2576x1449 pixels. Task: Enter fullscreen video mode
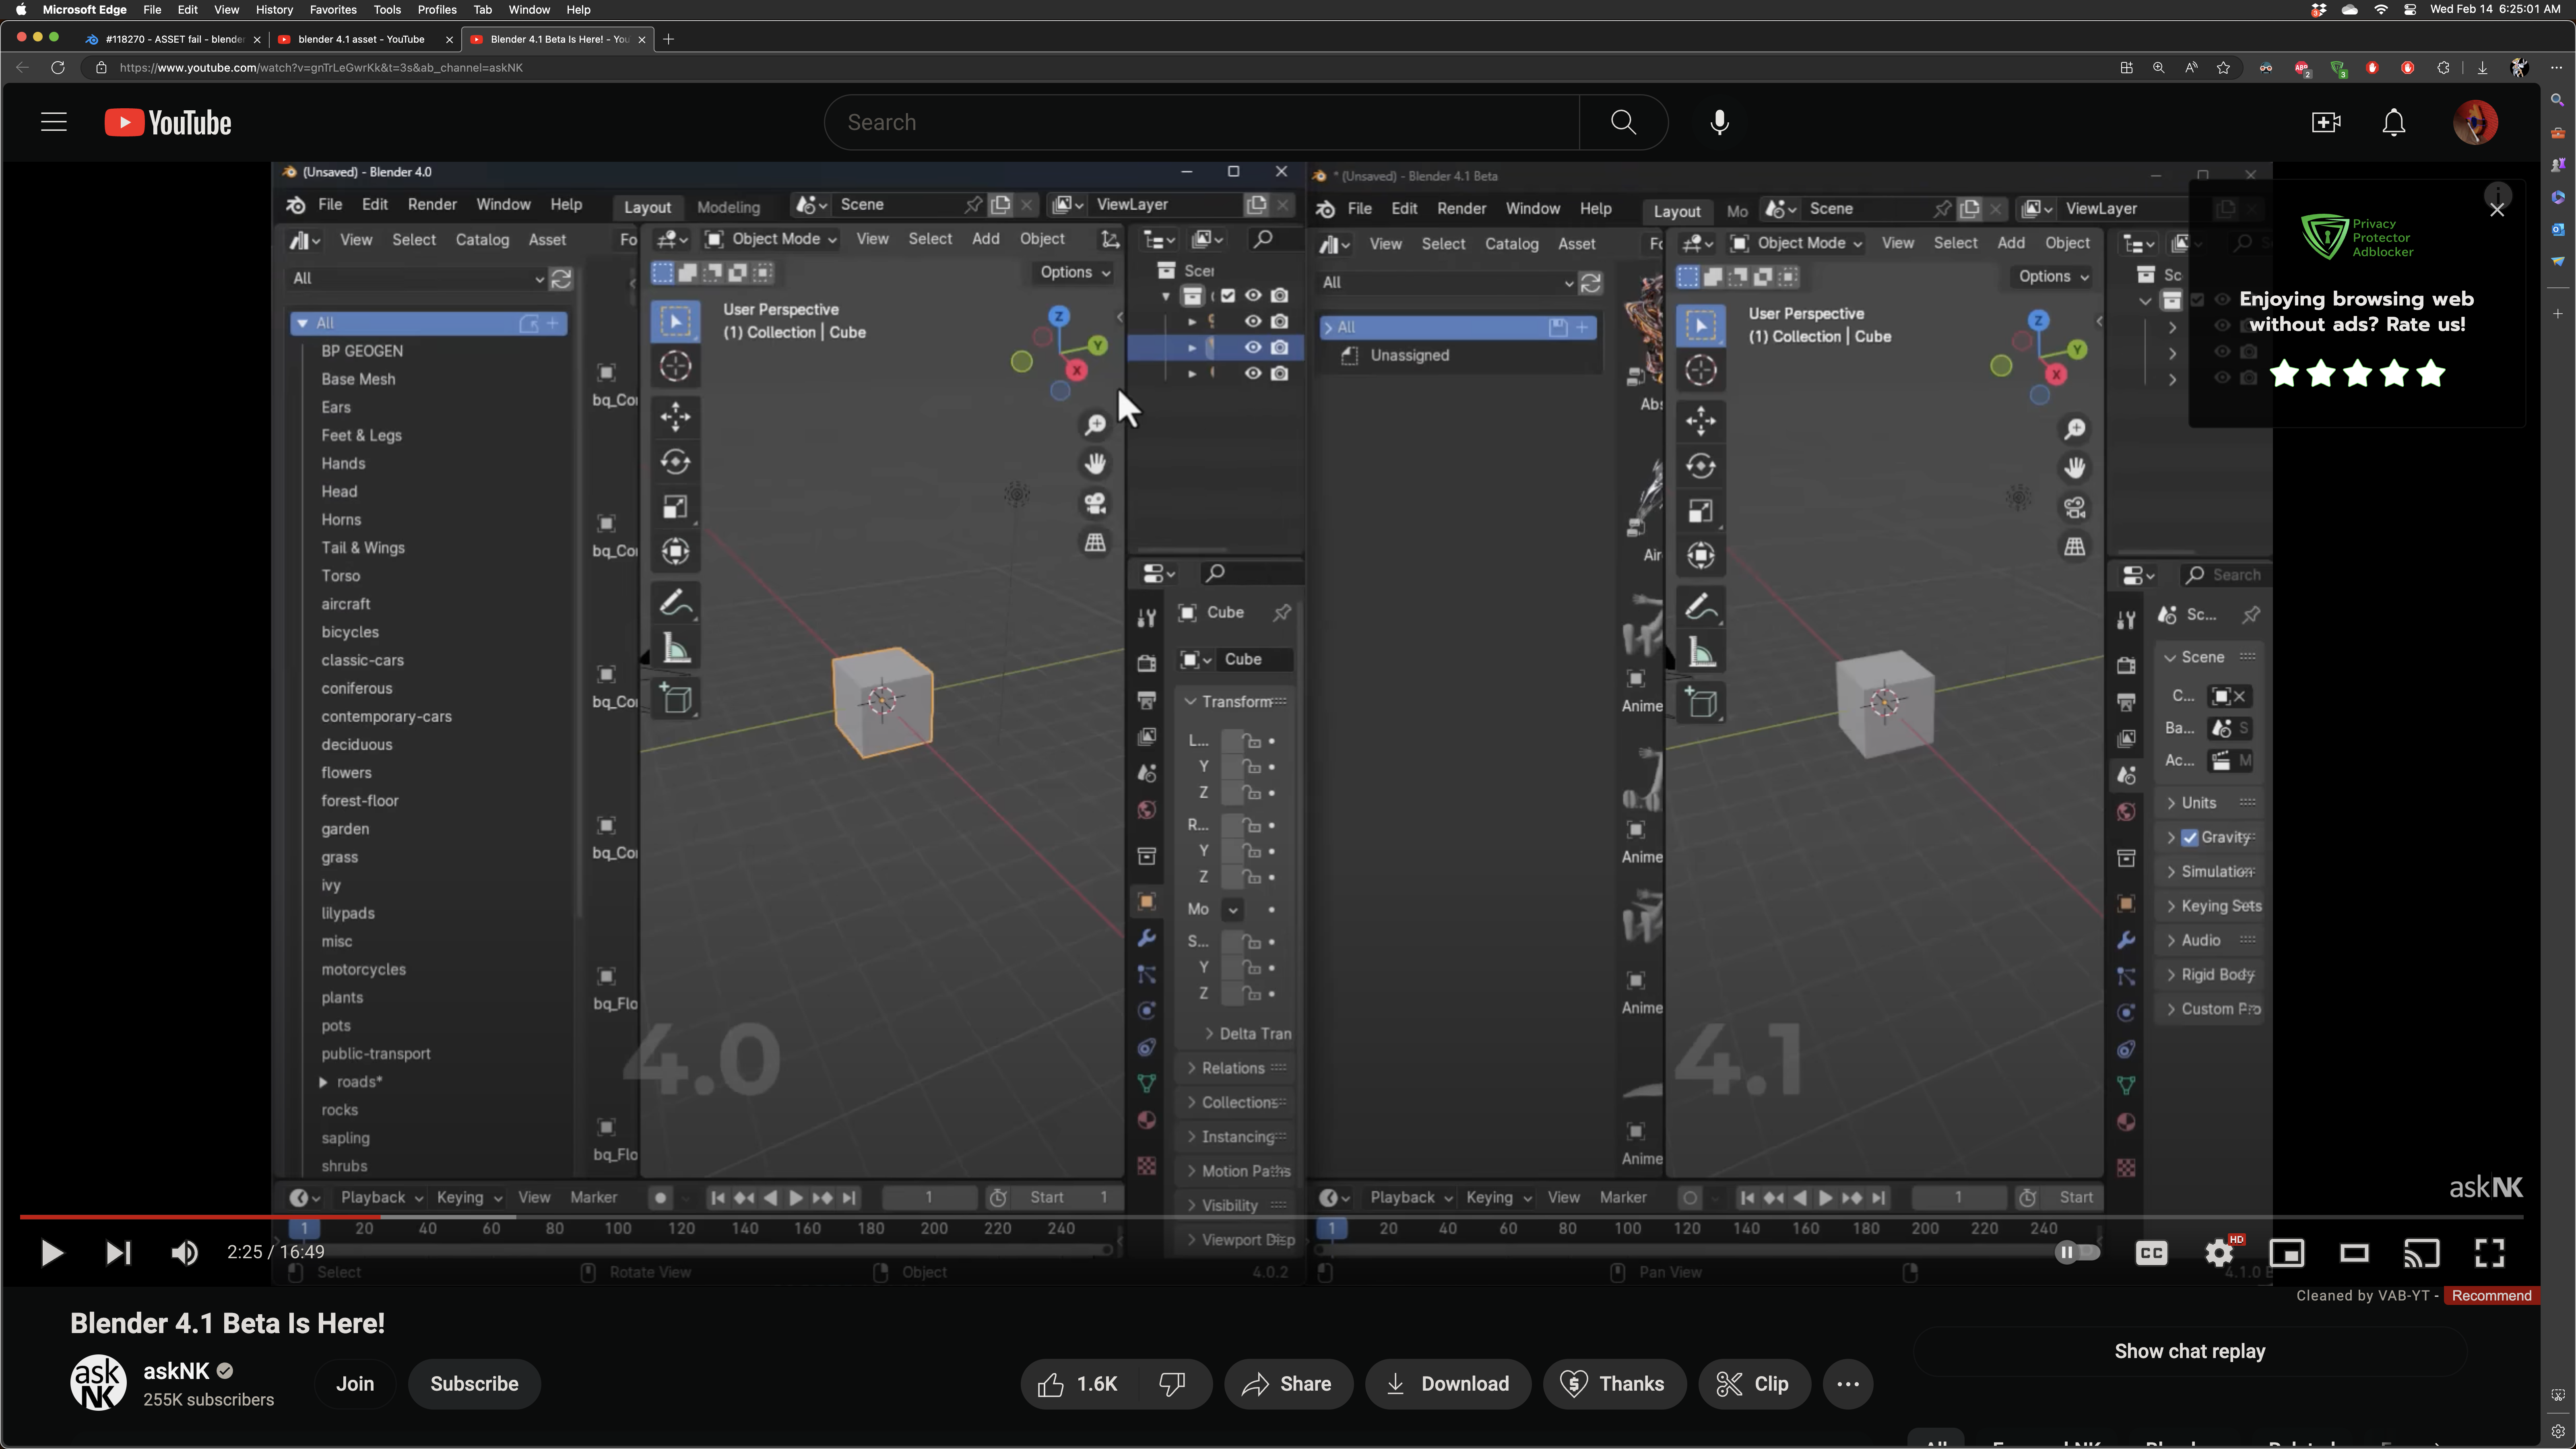(x=2489, y=1253)
